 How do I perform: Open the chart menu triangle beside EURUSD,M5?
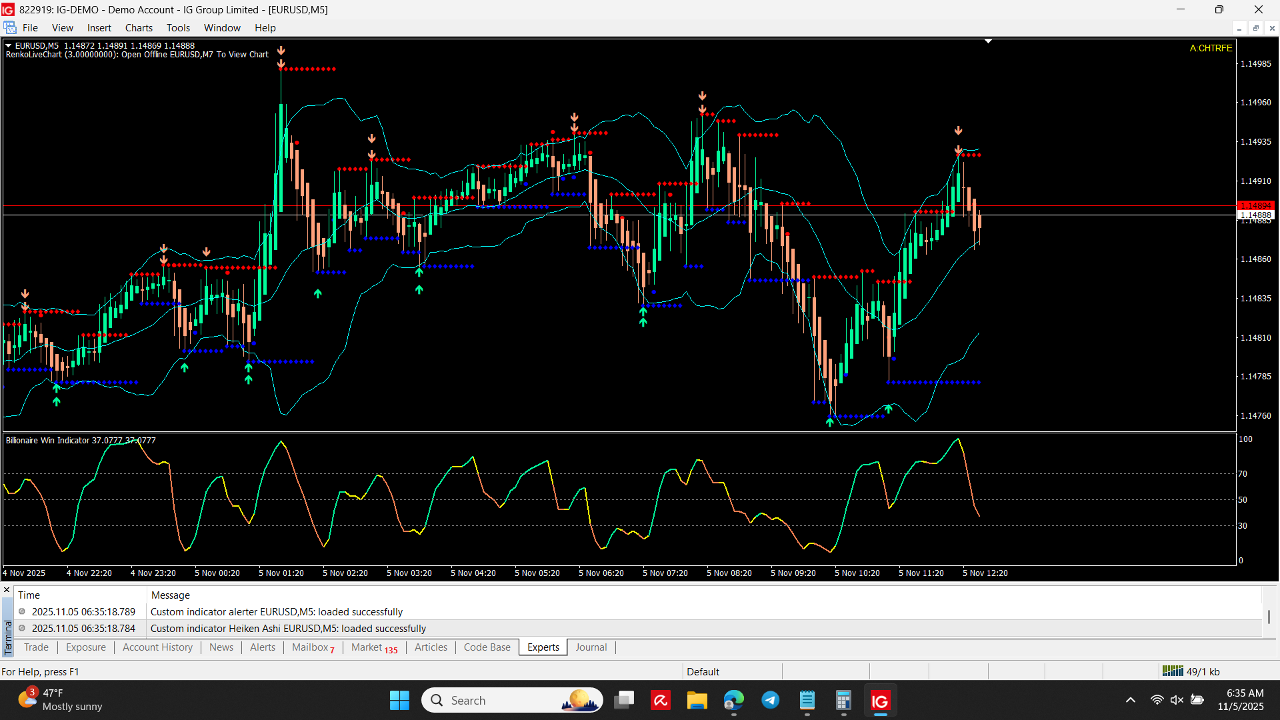[x=9, y=45]
